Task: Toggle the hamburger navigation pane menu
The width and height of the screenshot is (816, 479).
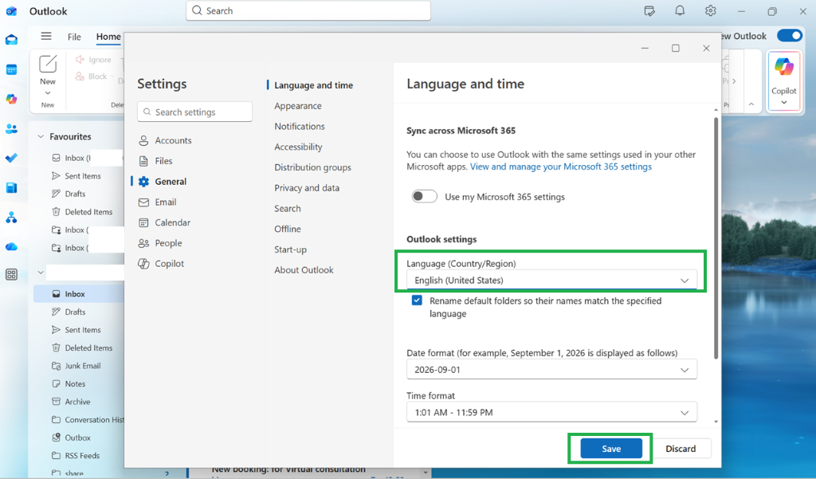Action: 46,36
